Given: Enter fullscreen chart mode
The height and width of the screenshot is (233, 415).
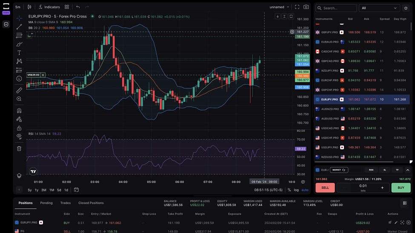Looking at the screenshot, I should pyautogui.click(x=297, y=7).
